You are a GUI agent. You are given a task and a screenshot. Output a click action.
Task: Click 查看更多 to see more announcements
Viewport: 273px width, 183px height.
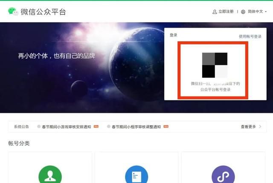click(x=248, y=127)
